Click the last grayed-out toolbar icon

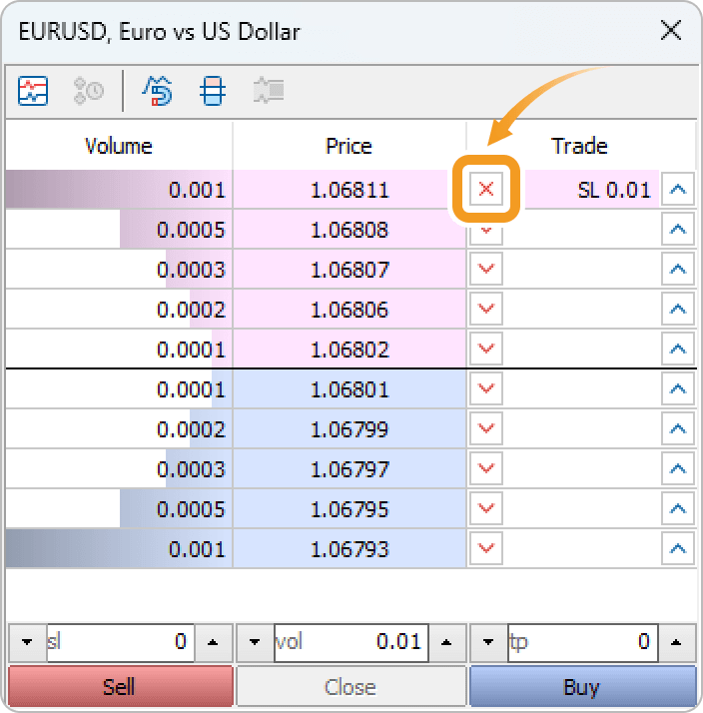[x=269, y=90]
